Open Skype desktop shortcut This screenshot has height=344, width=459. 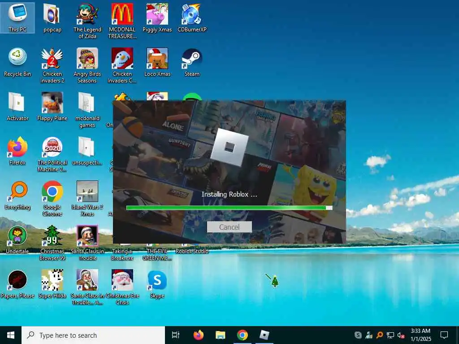point(157,284)
